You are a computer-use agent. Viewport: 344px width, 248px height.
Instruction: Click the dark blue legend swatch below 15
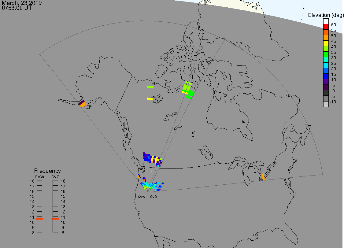pyautogui.click(x=326, y=76)
